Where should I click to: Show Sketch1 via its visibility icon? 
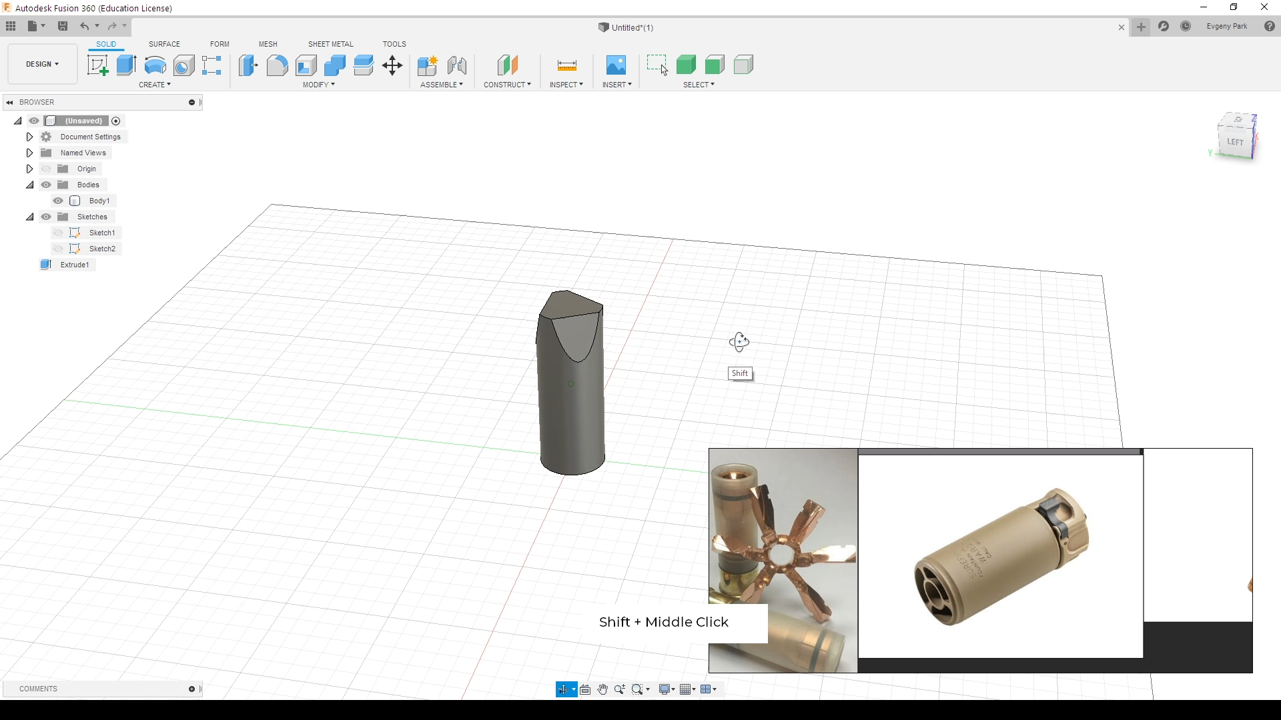click(58, 233)
